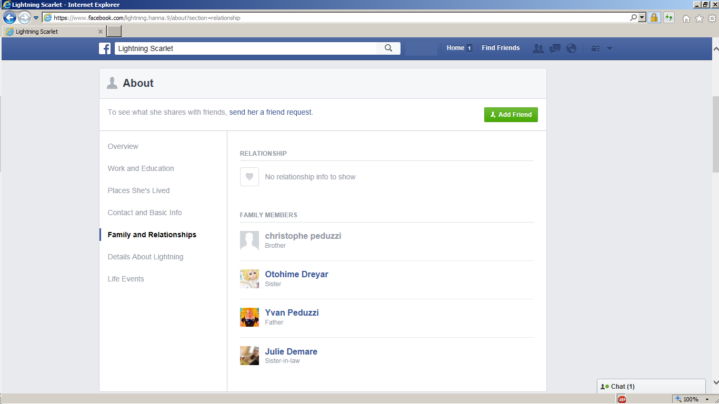Expand the Facebook account menu arrow

coord(610,48)
